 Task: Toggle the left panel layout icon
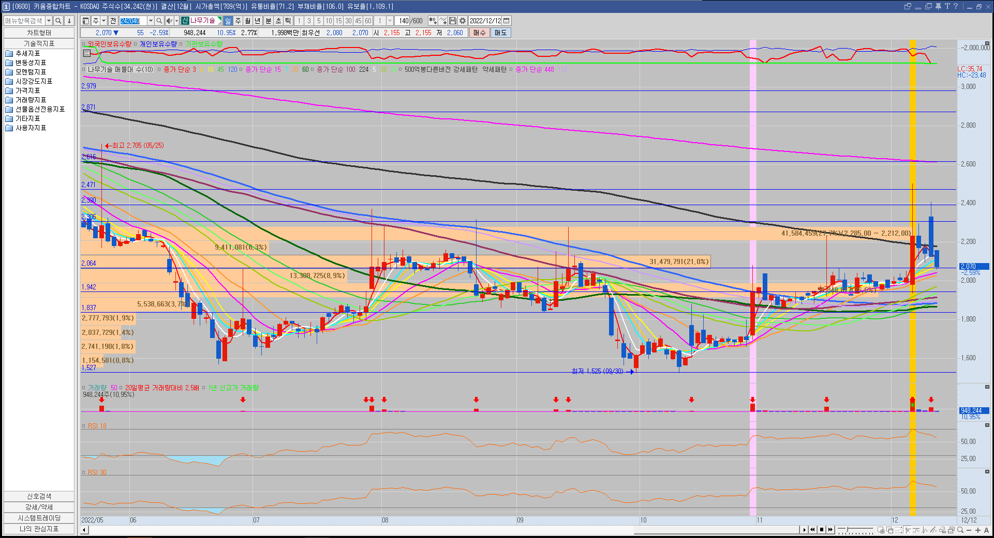tap(85, 21)
